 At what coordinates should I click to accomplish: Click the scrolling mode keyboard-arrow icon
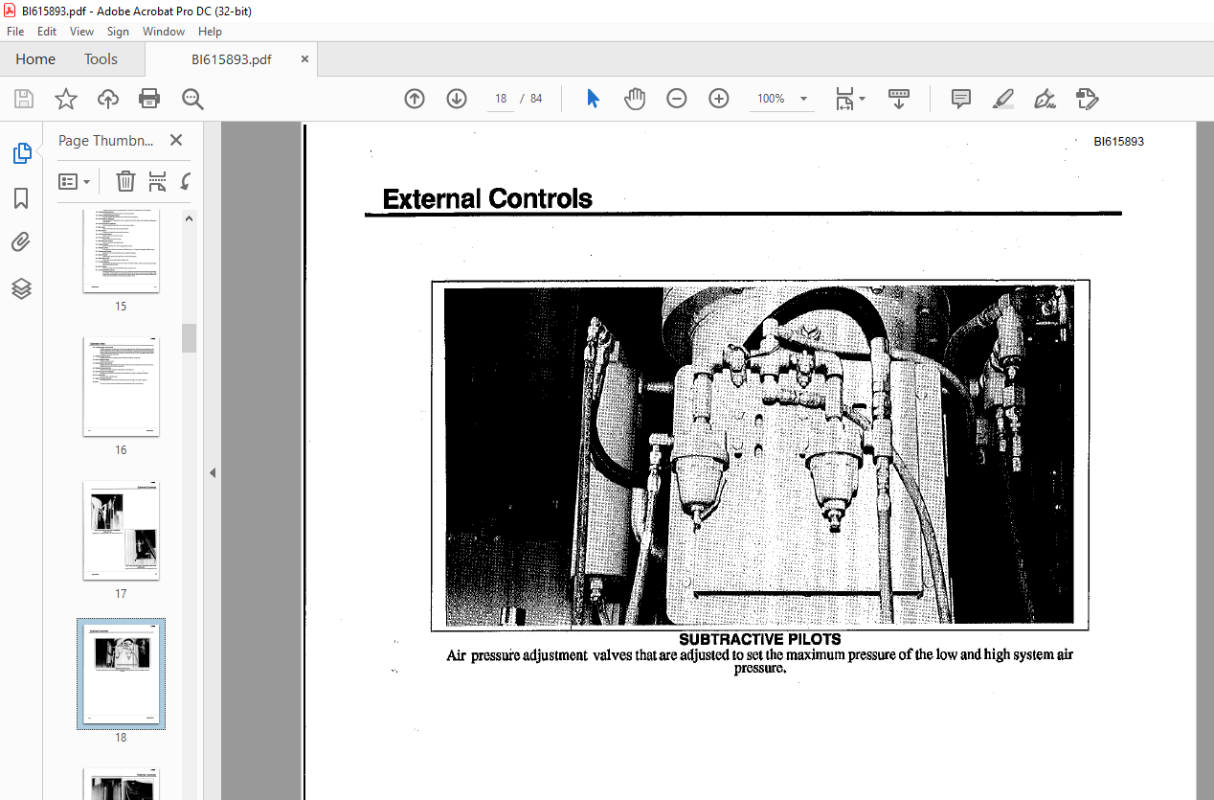tap(899, 99)
